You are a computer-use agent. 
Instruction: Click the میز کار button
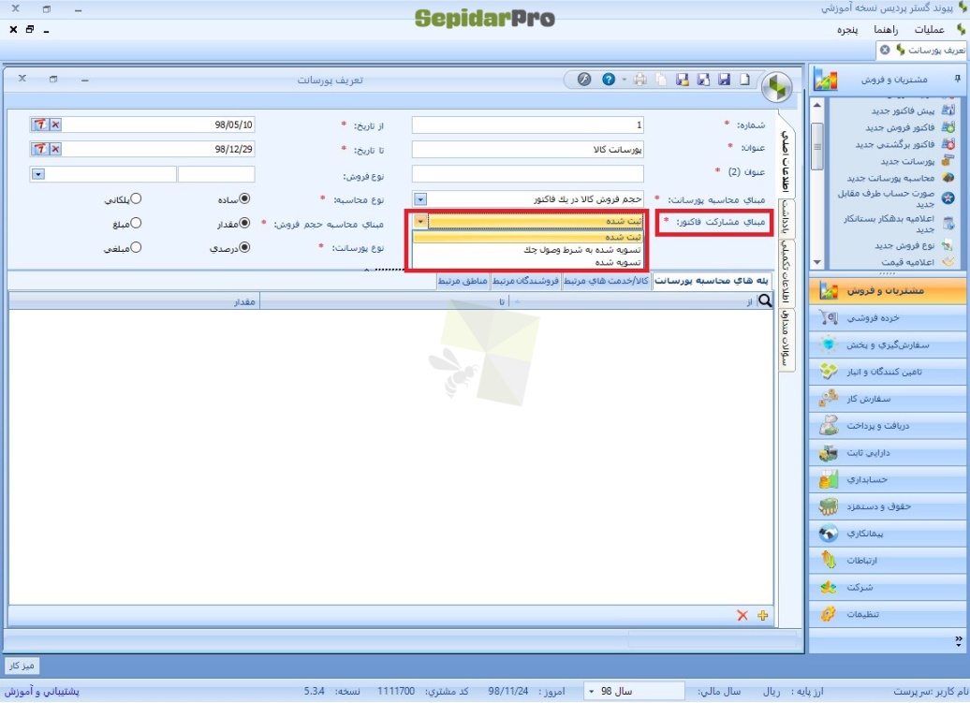click(x=22, y=666)
